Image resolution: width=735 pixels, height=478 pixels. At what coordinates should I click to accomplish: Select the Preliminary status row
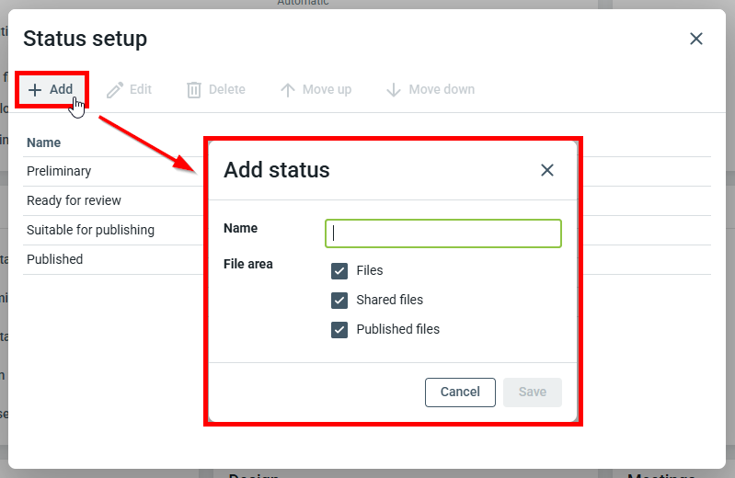[x=59, y=171]
